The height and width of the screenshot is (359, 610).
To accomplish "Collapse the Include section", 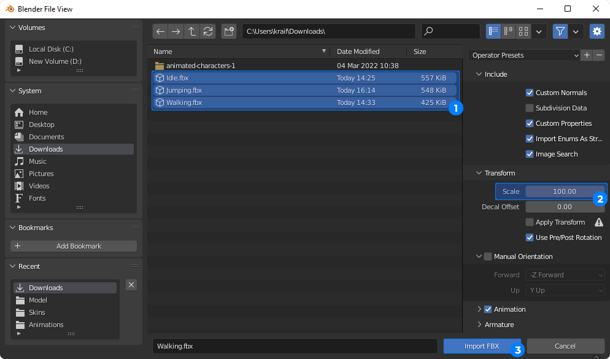I will pos(479,74).
